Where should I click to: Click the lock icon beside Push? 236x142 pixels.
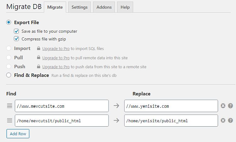point(39,66)
